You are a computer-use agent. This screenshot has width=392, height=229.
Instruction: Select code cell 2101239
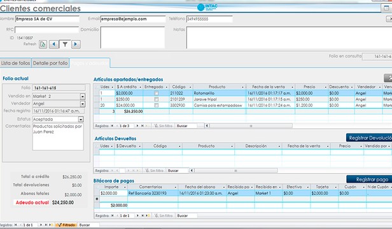pyautogui.click(x=181, y=99)
